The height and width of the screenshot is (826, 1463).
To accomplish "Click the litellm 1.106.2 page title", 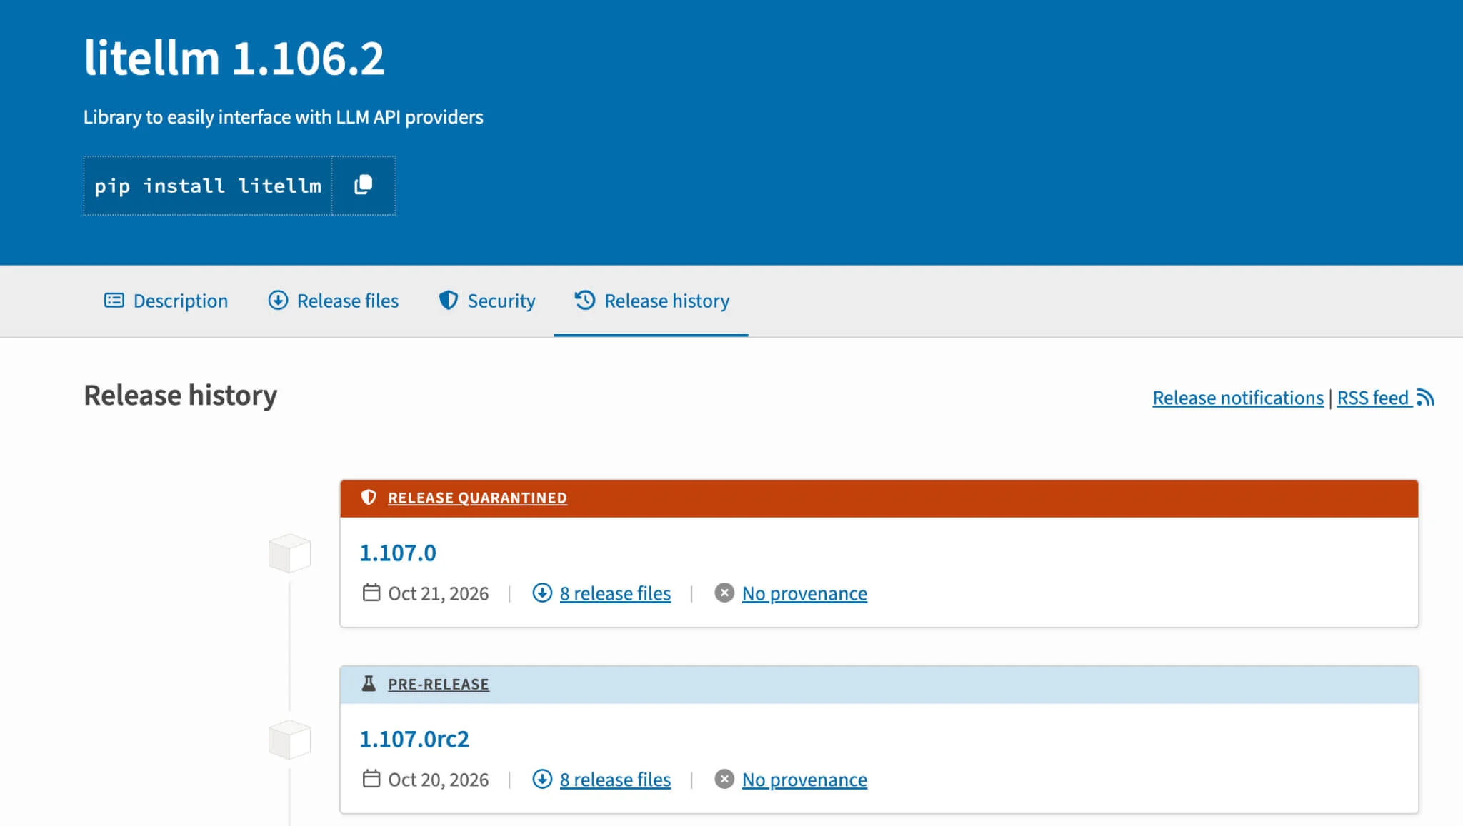I will [x=234, y=58].
